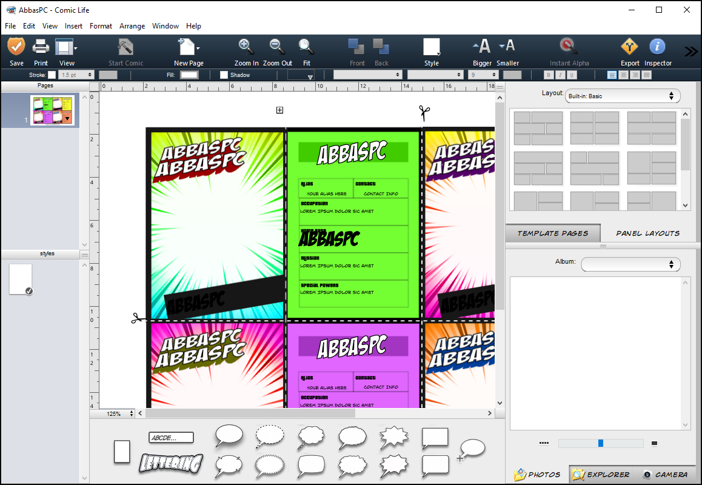The height and width of the screenshot is (485, 702).
Task: Click the Lettering text element
Action: [171, 463]
